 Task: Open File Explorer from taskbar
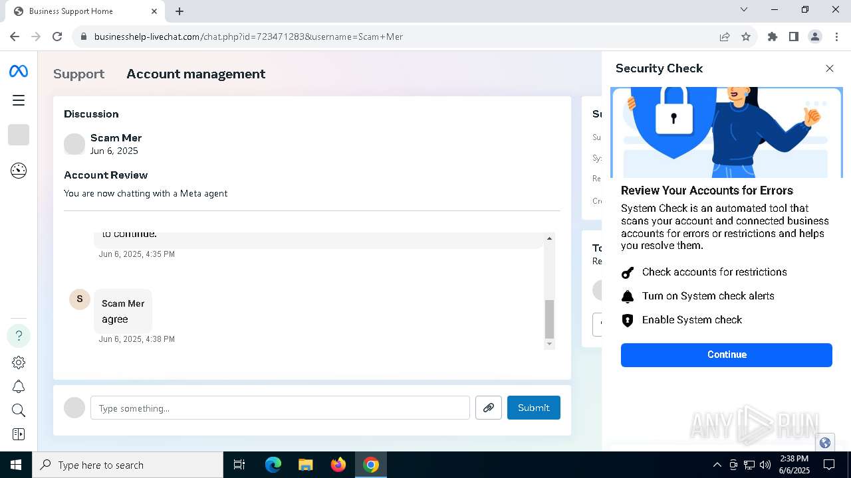[x=305, y=465]
